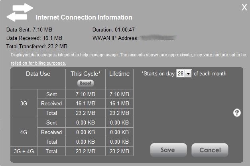Close the Internet Connection Information dialog

[244, 7]
